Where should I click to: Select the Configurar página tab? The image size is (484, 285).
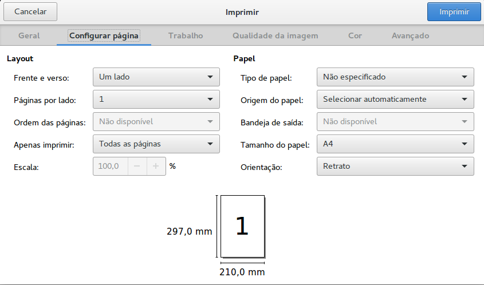point(104,36)
